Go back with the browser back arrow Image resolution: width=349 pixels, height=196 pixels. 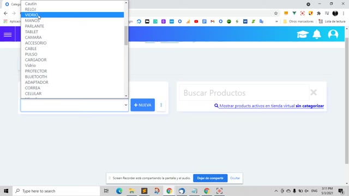pos(5,13)
